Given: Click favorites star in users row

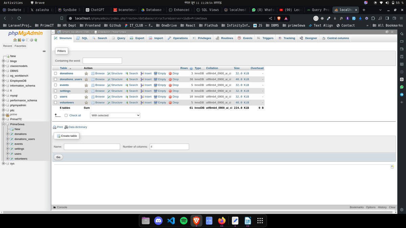Looking at the screenshot, I should point(86,97).
